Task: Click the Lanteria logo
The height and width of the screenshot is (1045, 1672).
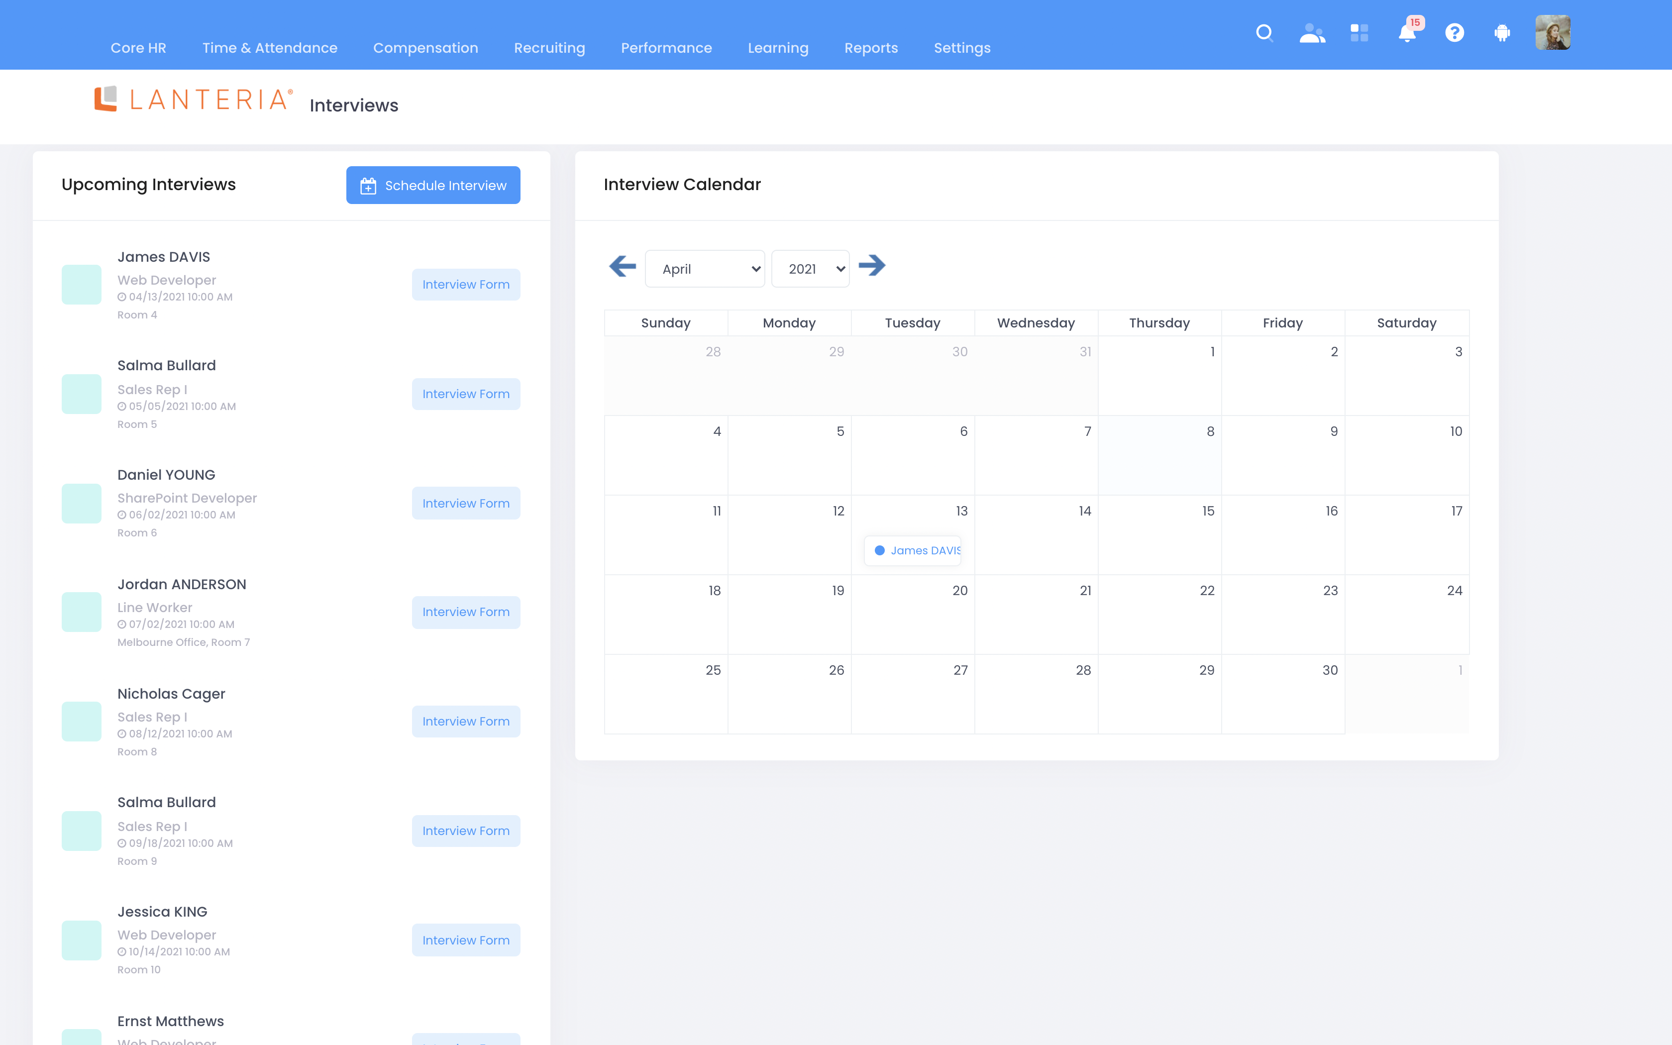Action: [x=194, y=100]
